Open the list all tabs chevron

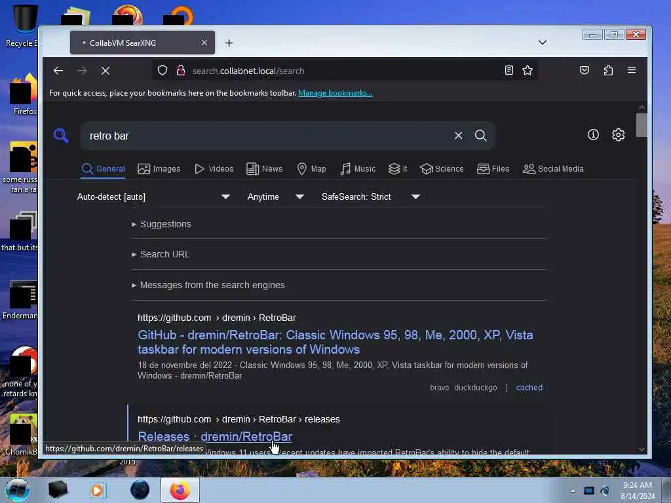tap(542, 43)
